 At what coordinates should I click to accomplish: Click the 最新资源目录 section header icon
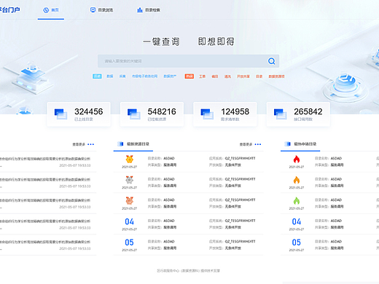[120, 144]
